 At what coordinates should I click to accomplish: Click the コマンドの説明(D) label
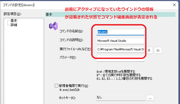click(x=71, y=40)
